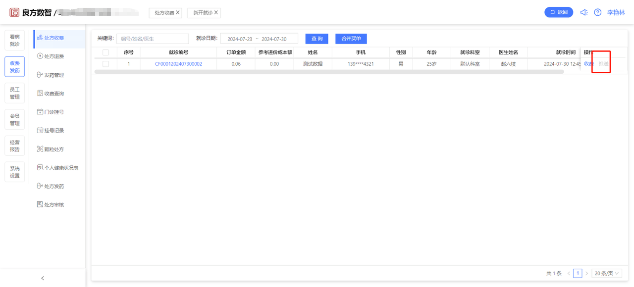Toggle the select-all checkbox in table header

point(106,52)
